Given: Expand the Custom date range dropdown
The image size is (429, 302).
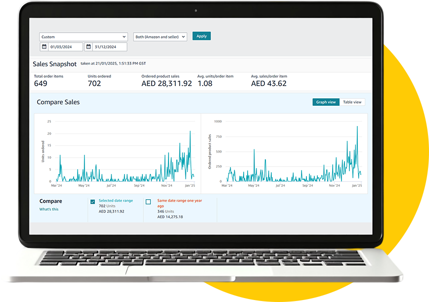Looking at the screenshot, I should [x=84, y=37].
